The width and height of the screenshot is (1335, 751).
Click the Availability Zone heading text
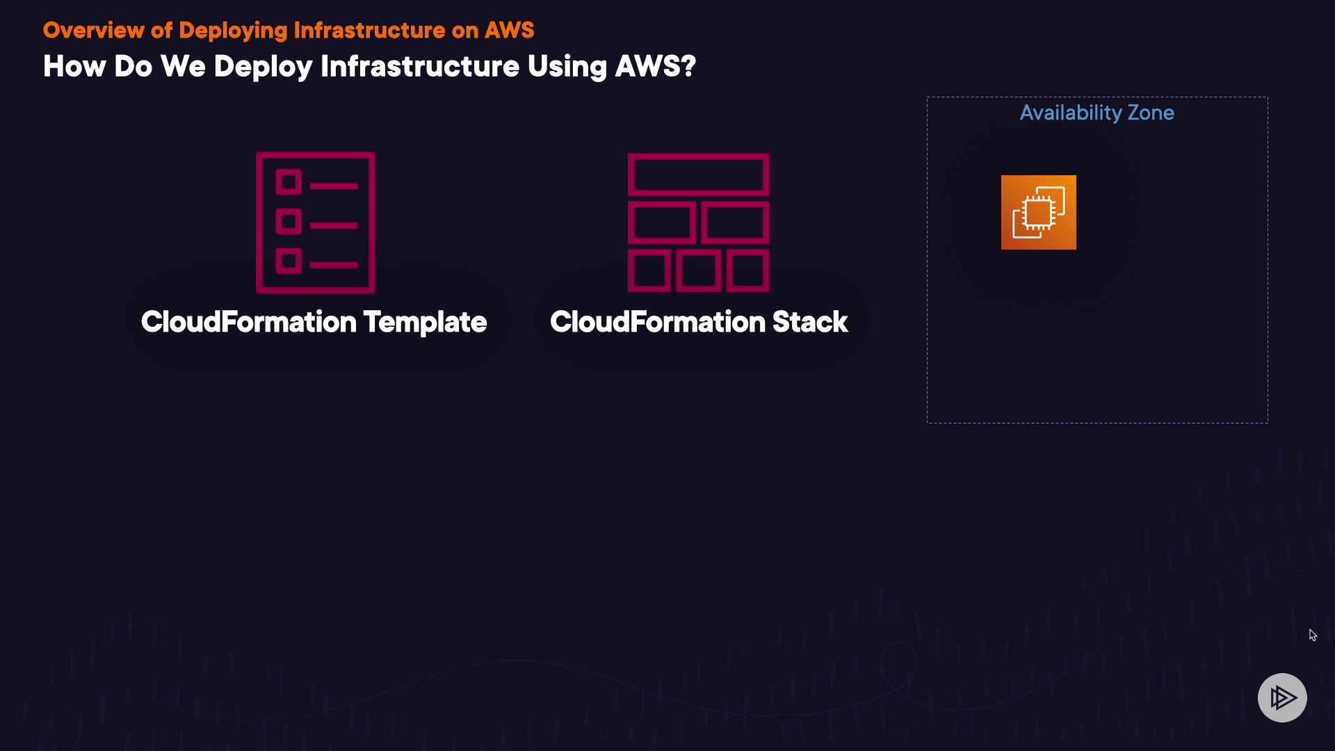click(1097, 113)
